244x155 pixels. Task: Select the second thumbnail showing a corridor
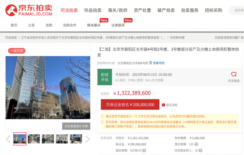[x=34, y=139]
